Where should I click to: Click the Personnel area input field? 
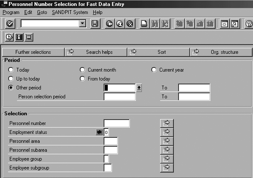coord(111,141)
